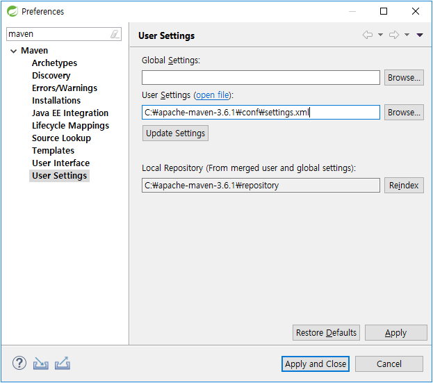Select User Settings in the tree
Viewport: 433px width, 383px height.
click(x=59, y=176)
